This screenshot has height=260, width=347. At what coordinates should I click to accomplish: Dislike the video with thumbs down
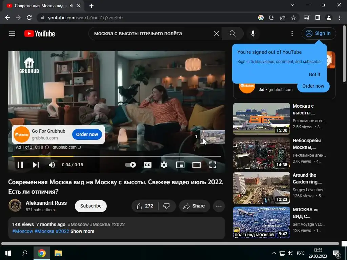(167, 206)
